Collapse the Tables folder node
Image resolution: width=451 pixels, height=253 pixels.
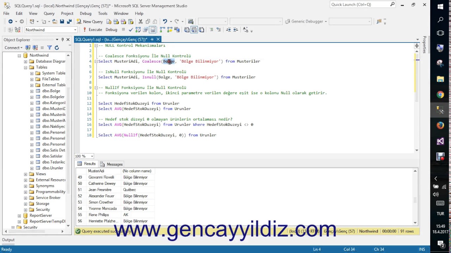(x=26, y=67)
